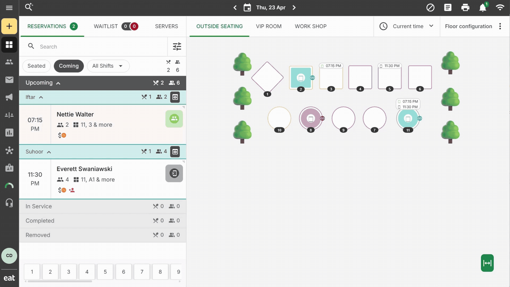Open the megaphone campaigns icon in sidebar
This screenshot has width=510, height=287.
(9, 97)
